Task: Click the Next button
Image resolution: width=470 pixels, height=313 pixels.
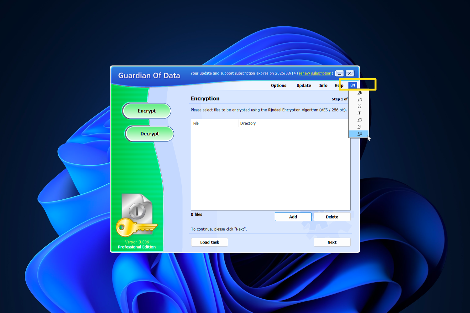Action: pos(332,242)
